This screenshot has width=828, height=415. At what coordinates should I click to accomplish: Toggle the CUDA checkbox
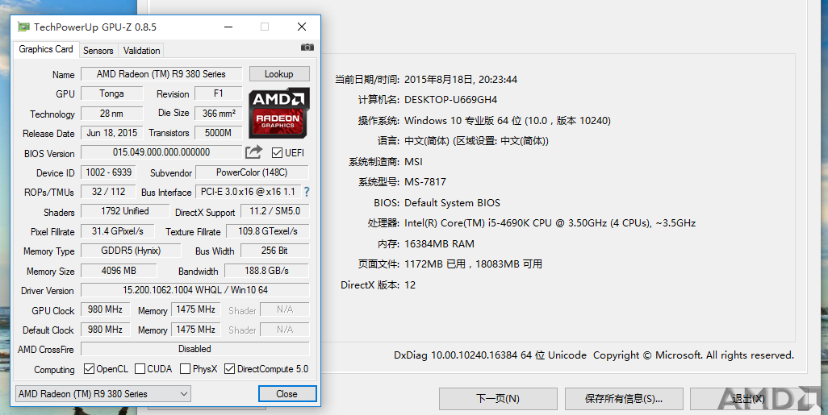[x=140, y=368]
